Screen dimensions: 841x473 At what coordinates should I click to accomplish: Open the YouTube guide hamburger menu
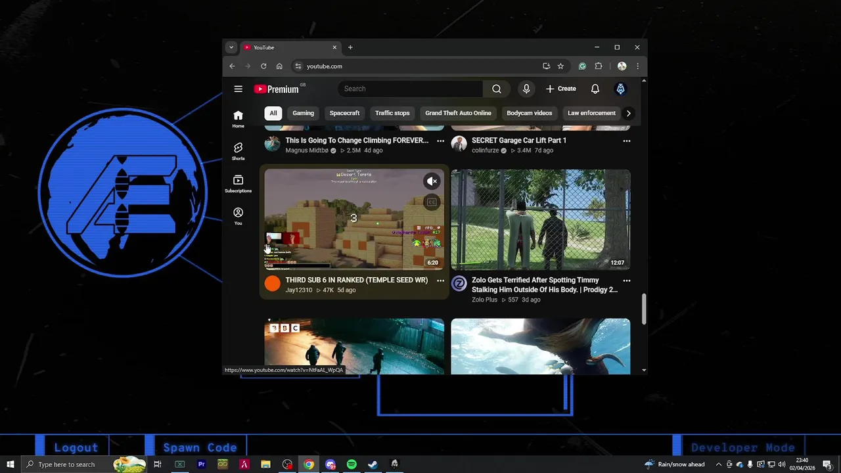[239, 89]
